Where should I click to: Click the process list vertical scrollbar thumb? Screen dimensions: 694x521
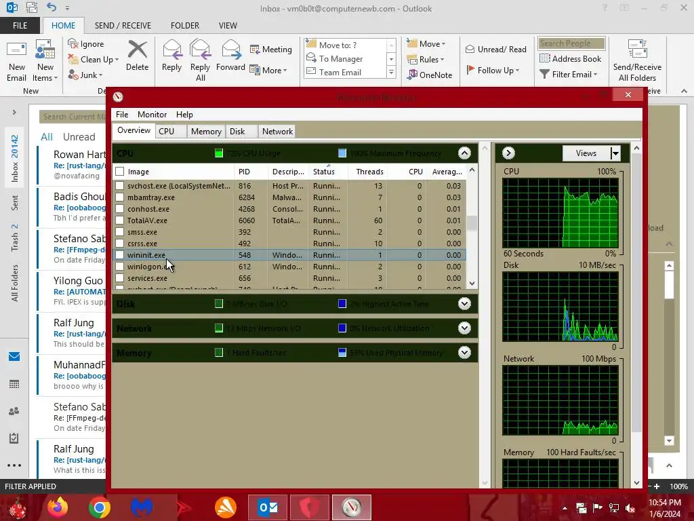(472, 223)
